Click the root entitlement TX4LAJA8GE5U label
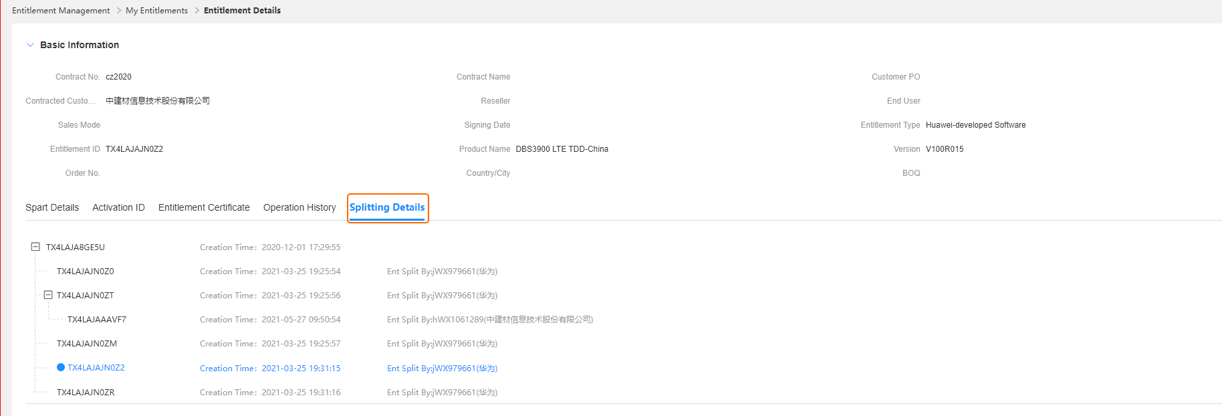 point(76,247)
